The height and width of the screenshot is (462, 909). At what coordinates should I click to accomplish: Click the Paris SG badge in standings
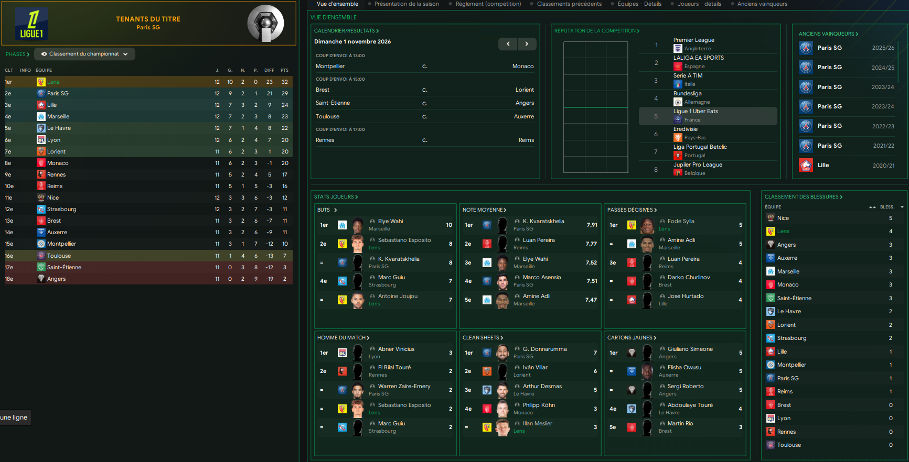point(41,93)
